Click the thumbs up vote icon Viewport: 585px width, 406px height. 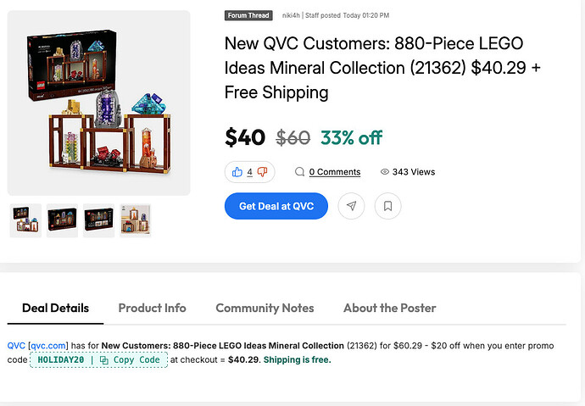pos(237,172)
